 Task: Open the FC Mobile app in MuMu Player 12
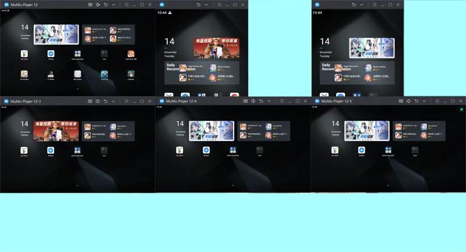[51, 73]
